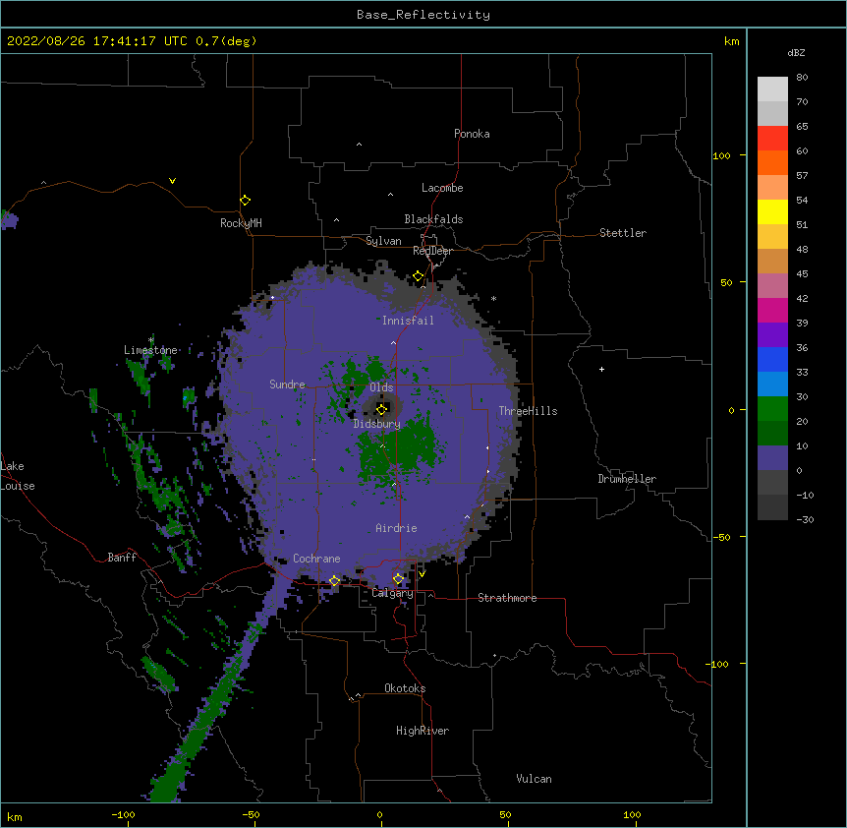Click the Drumheller label
This screenshot has height=828, width=847.
click(x=627, y=479)
